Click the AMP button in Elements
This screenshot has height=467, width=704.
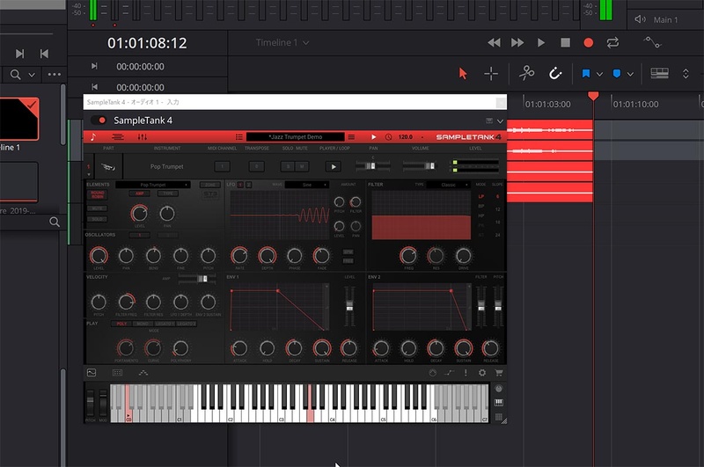coord(140,193)
